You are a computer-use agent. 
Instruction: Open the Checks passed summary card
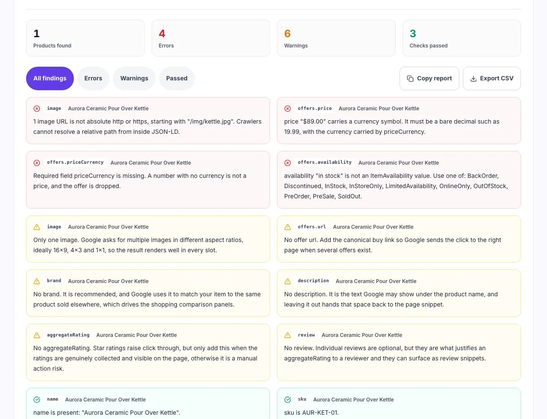tap(462, 38)
